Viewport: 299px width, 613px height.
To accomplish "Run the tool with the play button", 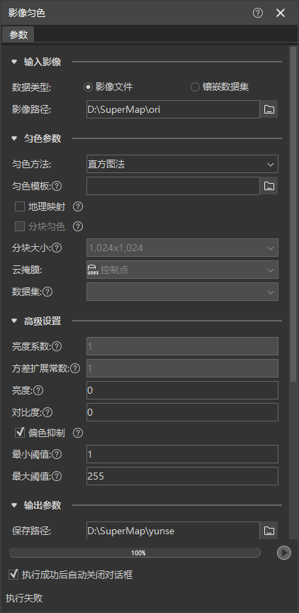I will point(284,553).
